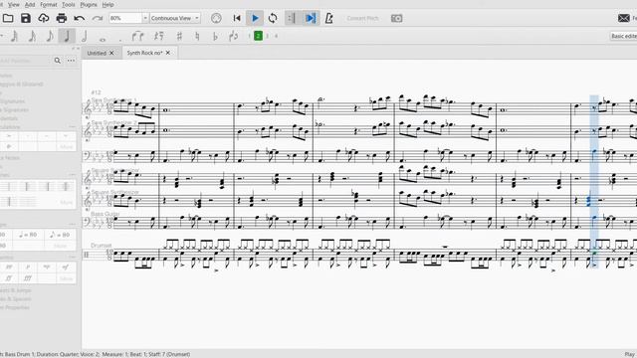
Task: Select the 32nd note duration
Action: (x=14, y=36)
